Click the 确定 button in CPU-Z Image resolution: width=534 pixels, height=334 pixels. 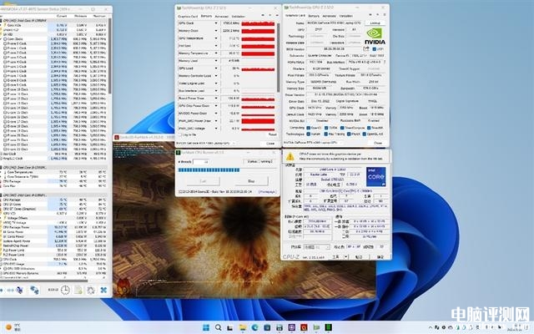[x=380, y=256]
